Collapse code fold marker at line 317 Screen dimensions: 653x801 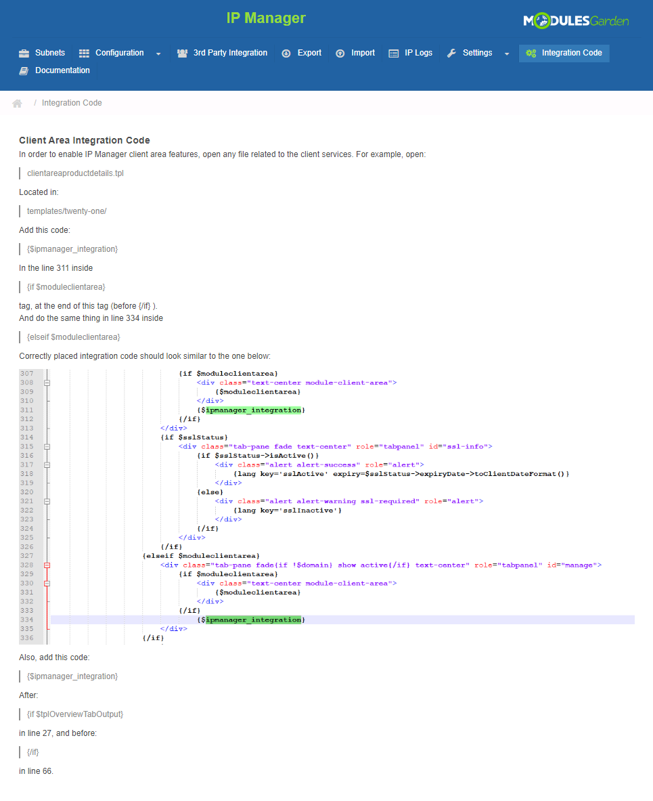click(x=47, y=465)
